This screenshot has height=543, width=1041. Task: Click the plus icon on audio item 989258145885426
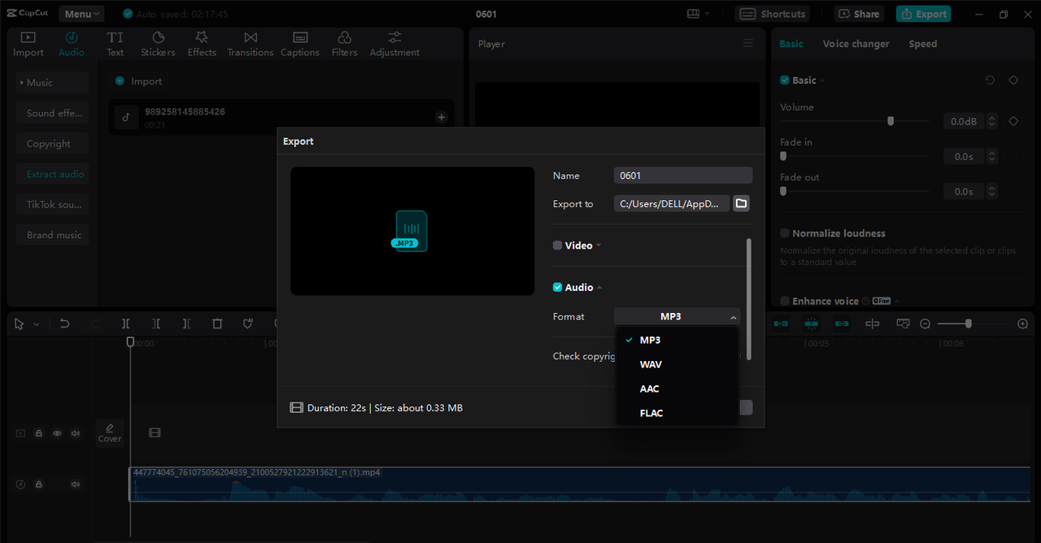click(x=442, y=117)
